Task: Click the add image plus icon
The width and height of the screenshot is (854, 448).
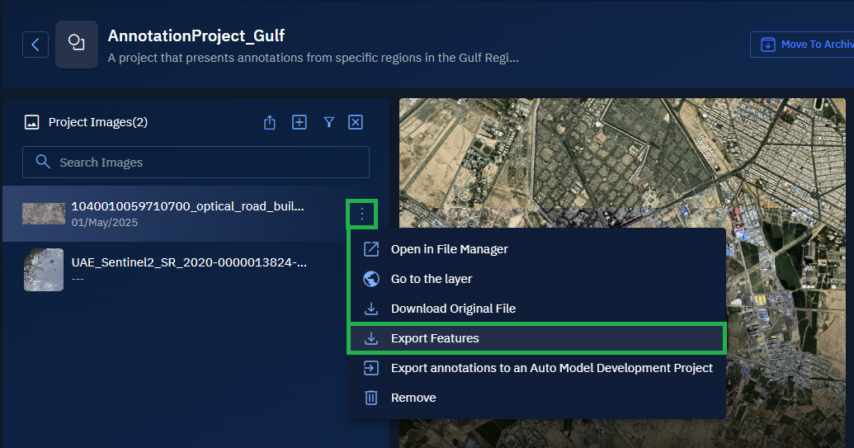Action: (300, 122)
